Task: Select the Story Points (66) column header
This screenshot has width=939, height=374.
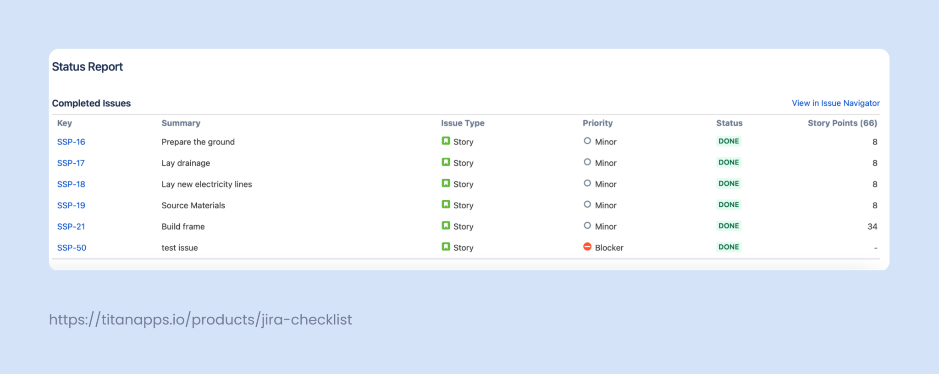Action: pyautogui.click(x=842, y=123)
